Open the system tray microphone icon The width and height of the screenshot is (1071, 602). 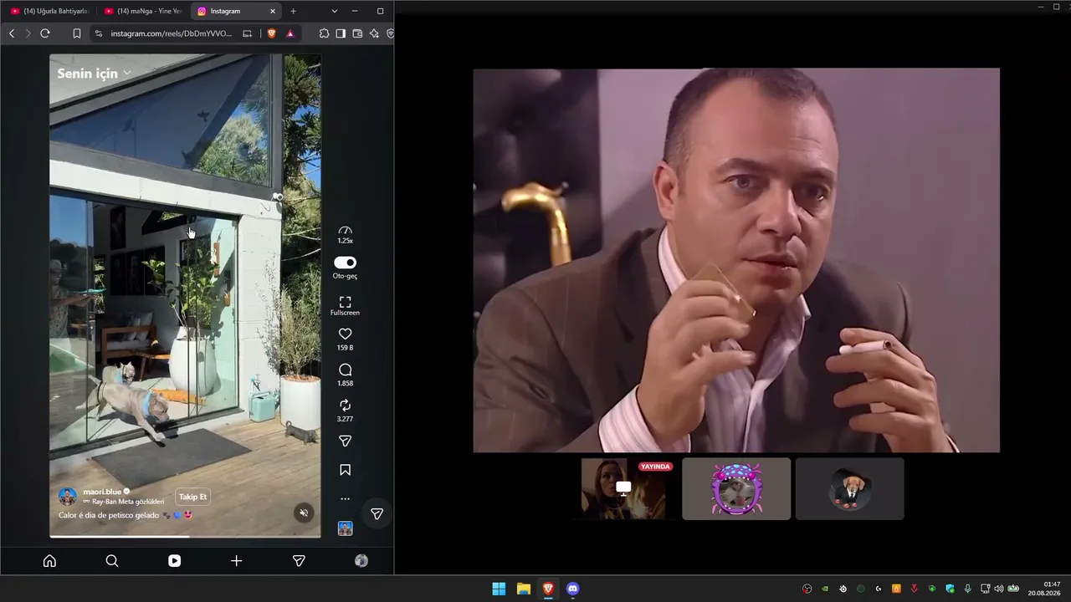968,589
